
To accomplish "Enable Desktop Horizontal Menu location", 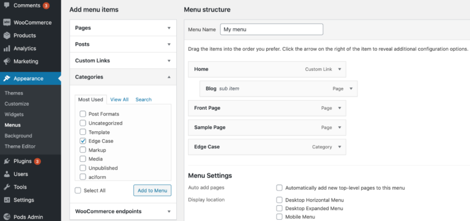I will coord(279,200).
